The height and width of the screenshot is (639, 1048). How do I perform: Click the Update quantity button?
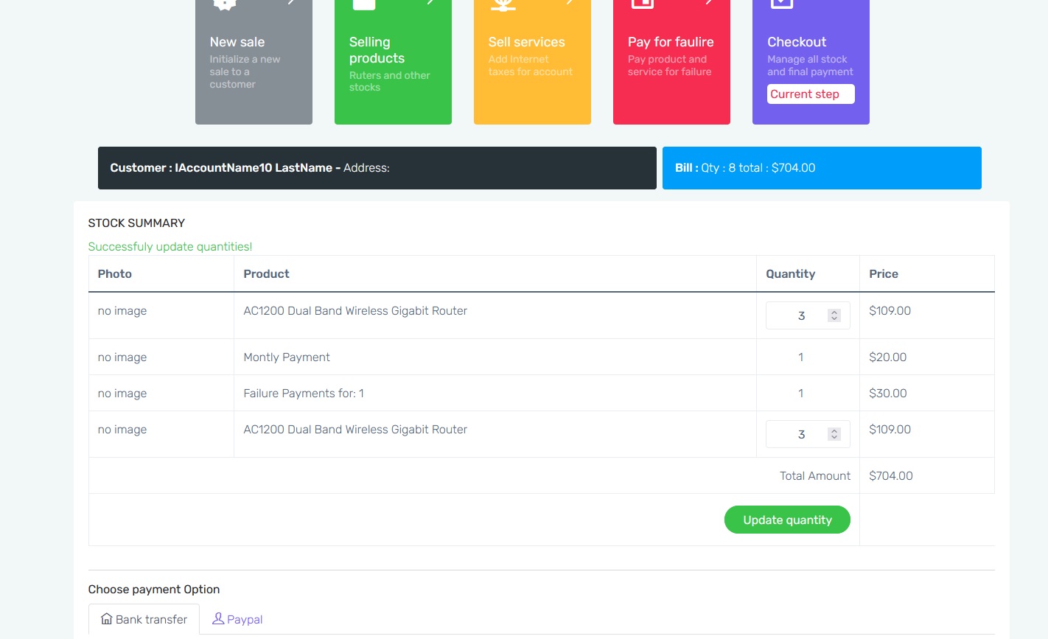787,520
